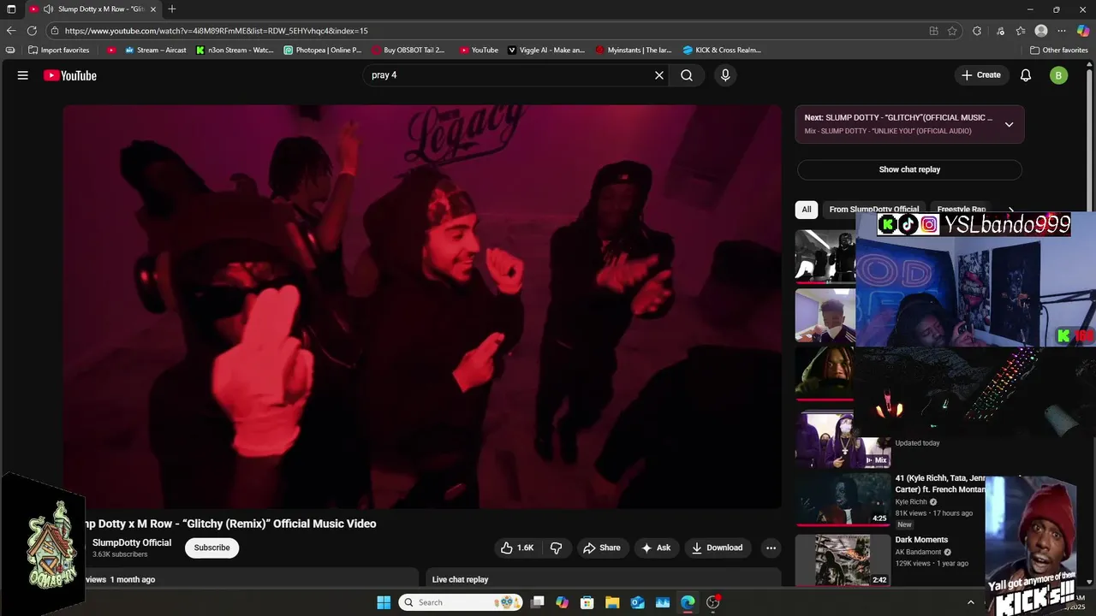Show chat replay
Screen dimensions: 1096x616
pyautogui.click(x=909, y=169)
